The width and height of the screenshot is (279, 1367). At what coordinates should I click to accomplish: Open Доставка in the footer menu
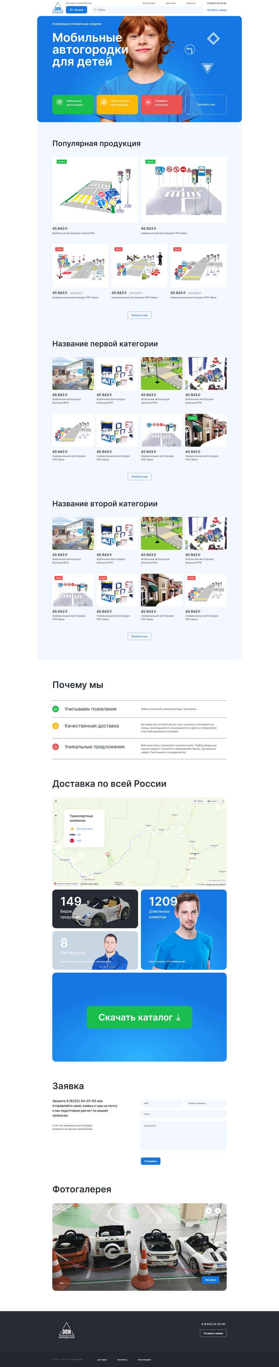pyautogui.click(x=102, y=1360)
